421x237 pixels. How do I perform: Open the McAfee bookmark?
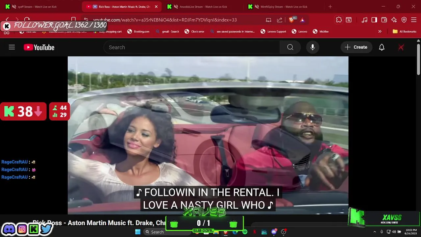click(321, 32)
